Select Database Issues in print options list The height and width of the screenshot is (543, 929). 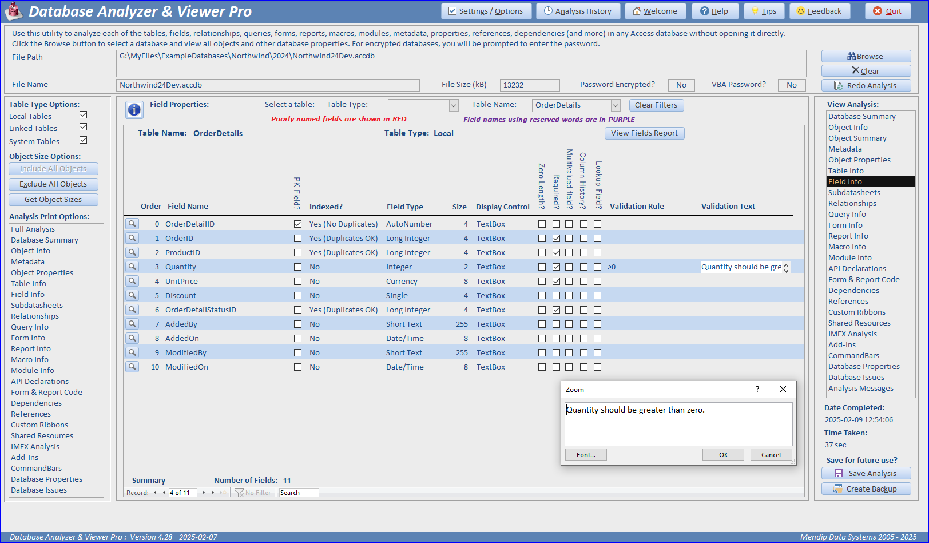[x=39, y=490]
